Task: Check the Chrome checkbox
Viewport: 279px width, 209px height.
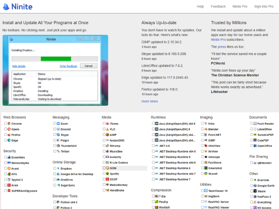Action: tap(6, 123)
